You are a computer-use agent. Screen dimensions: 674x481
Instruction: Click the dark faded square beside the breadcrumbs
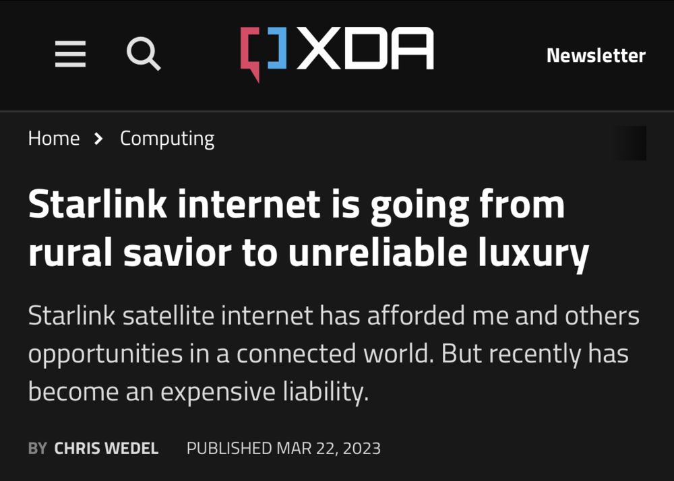(632, 143)
